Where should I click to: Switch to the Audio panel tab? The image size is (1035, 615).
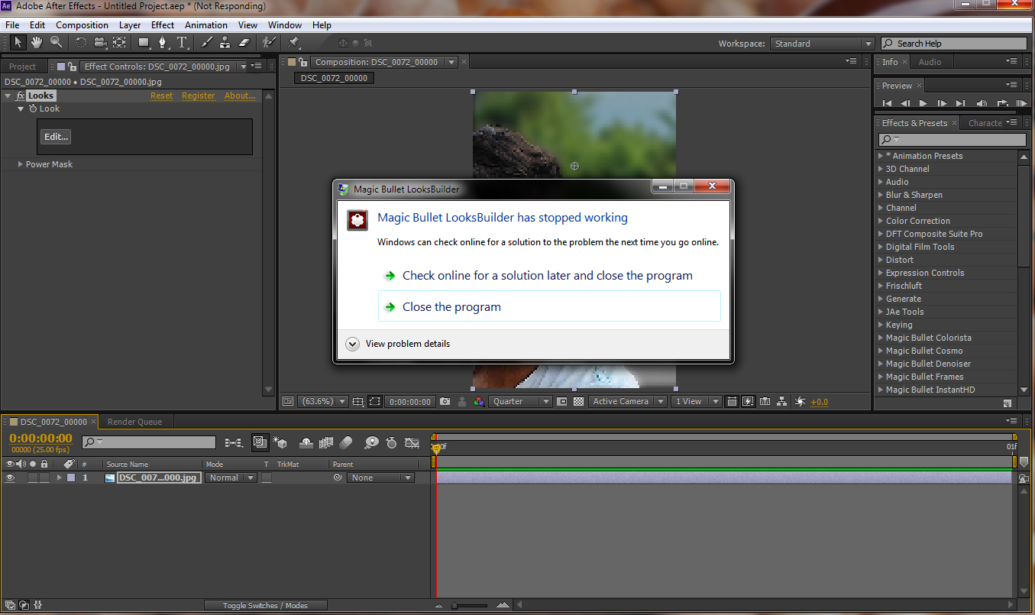pos(930,62)
